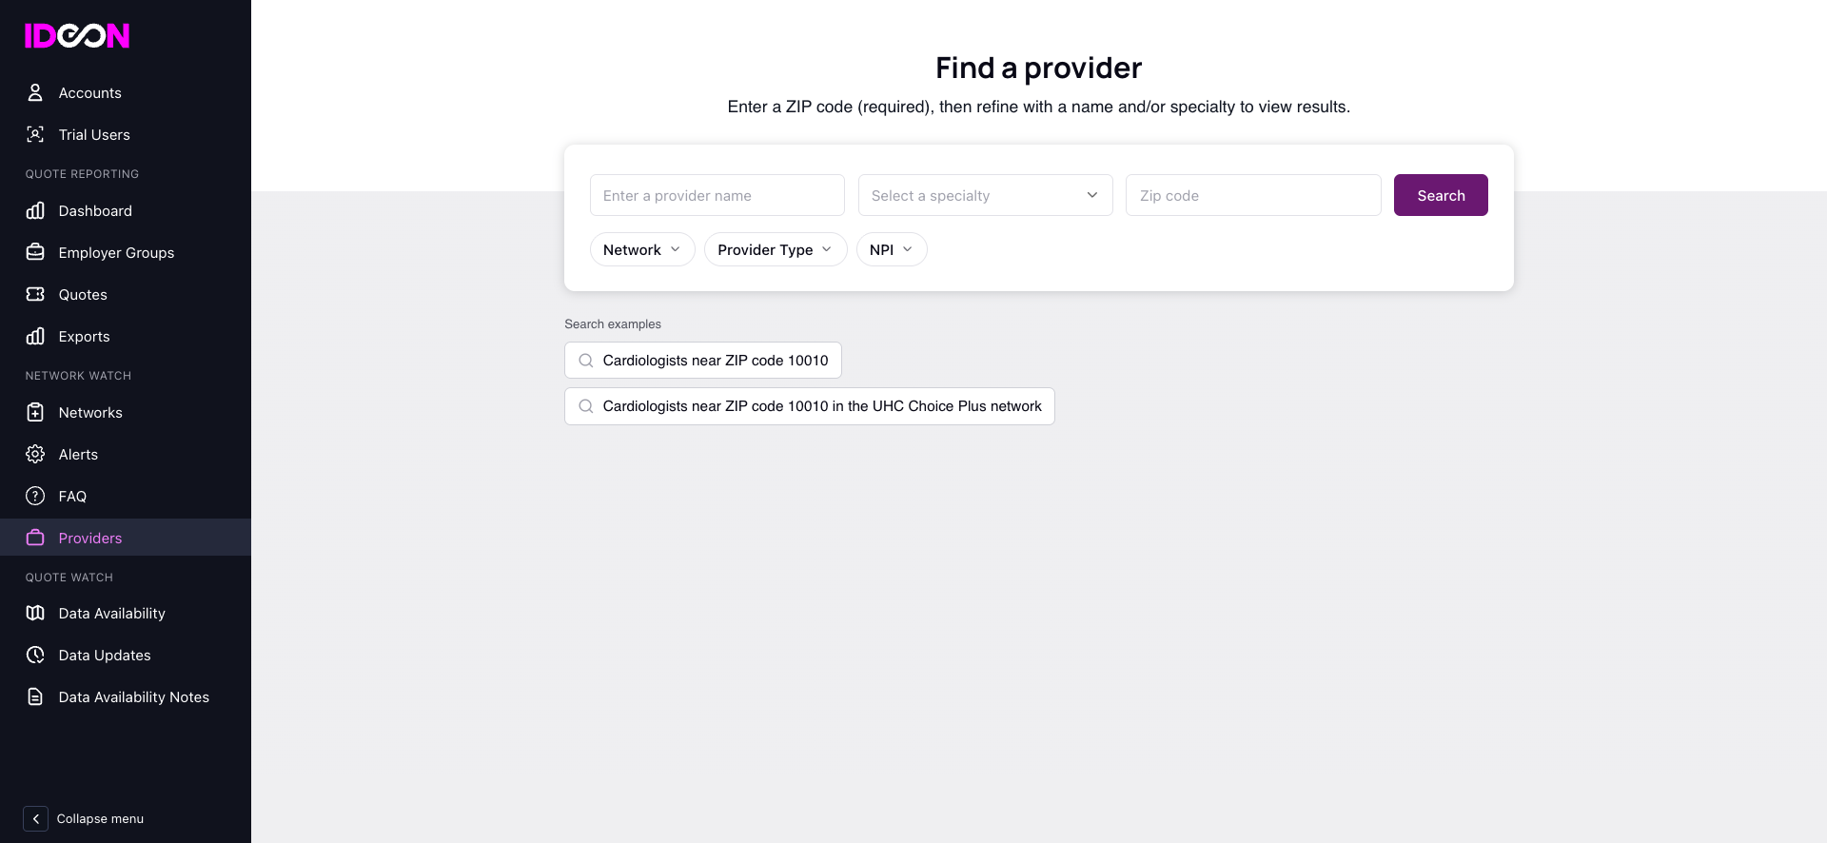Click the Quotes ticket icon
The width and height of the screenshot is (1827, 843).
[x=35, y=294]
